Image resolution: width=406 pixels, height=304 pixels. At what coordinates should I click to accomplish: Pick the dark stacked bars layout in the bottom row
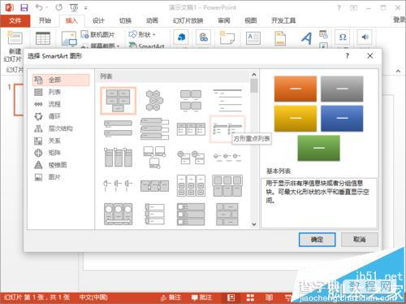click(x=191, y=214)
